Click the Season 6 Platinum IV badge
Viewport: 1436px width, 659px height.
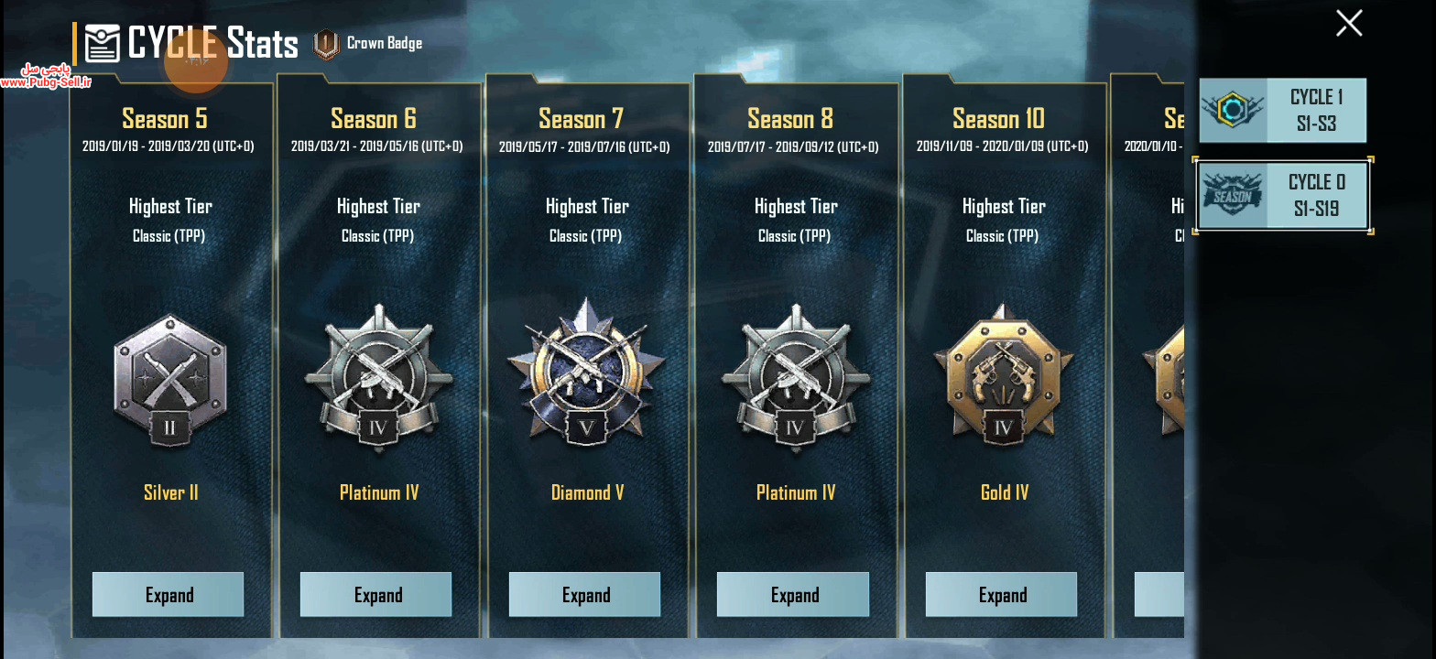point(378,378)
